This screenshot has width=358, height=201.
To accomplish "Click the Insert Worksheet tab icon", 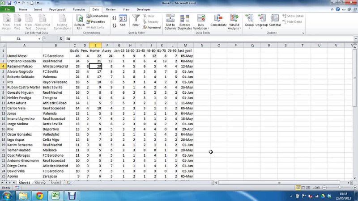I will (x=68, y=183).
